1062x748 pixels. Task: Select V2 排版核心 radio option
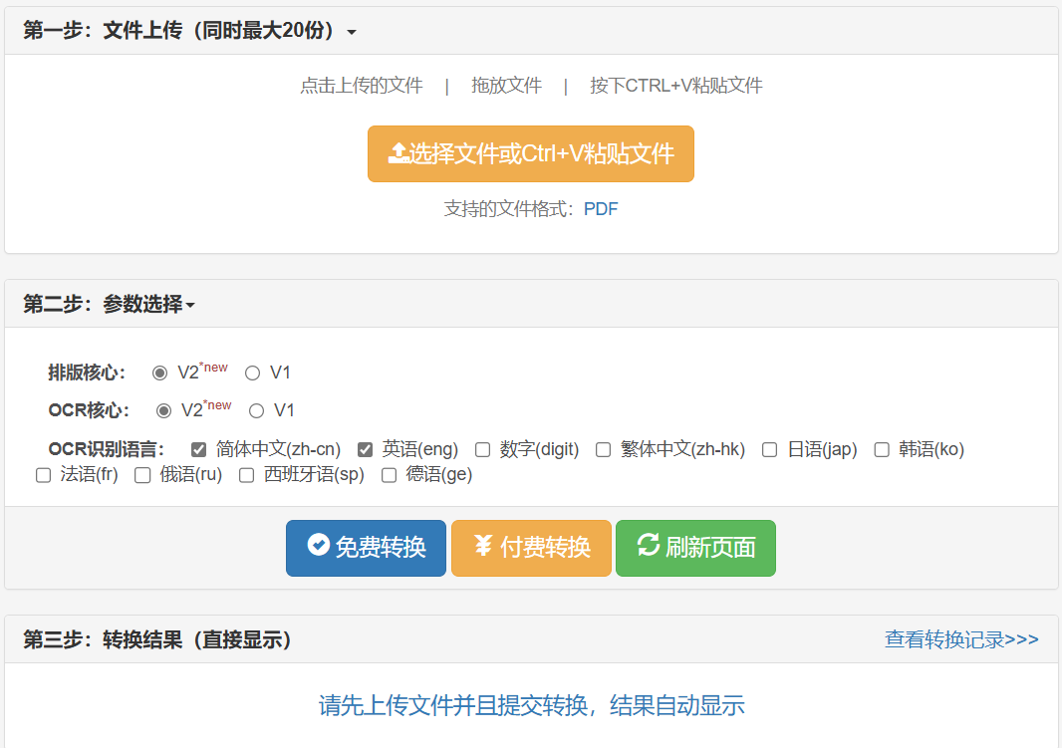tap(160, 373)
